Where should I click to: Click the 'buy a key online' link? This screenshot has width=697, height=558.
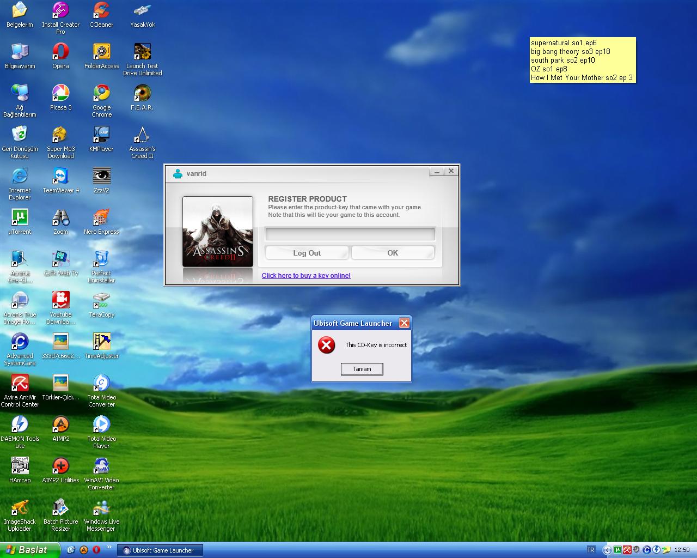(x=306, y=276)
